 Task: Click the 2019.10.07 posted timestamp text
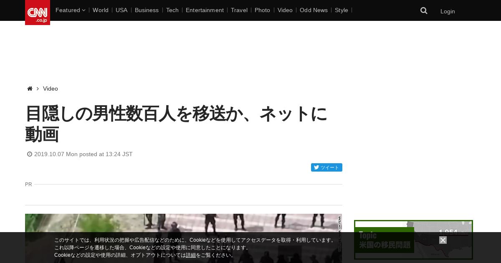[83, 154]
